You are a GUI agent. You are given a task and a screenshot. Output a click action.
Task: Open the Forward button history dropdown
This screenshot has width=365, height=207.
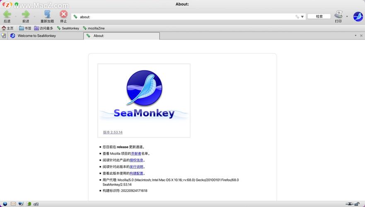click(34, 17)
